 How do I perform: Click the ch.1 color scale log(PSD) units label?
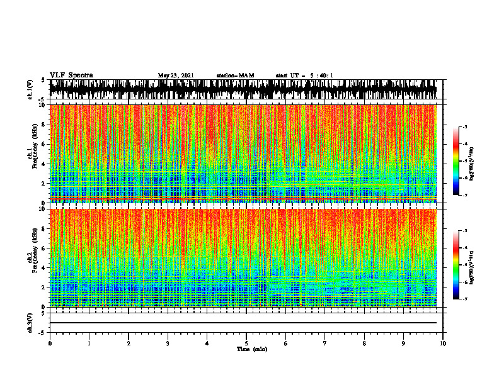click(472, 164)
